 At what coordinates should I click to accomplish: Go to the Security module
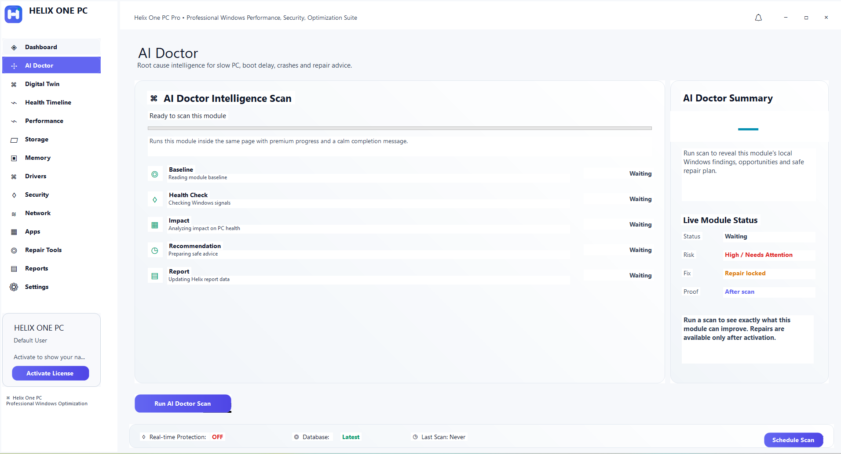(x=51, y=195)
